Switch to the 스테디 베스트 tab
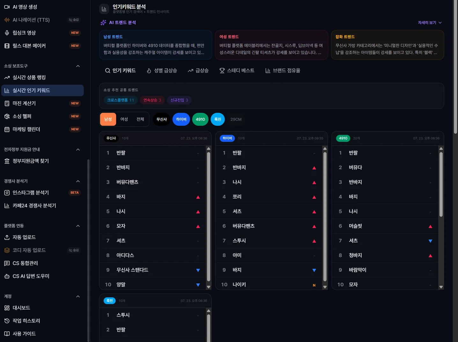 tap(237, 71)
